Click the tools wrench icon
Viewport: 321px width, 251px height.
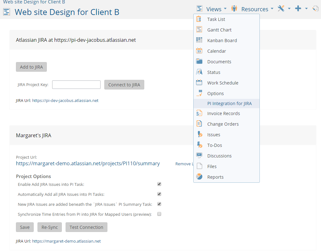click(x=281, y=9)
